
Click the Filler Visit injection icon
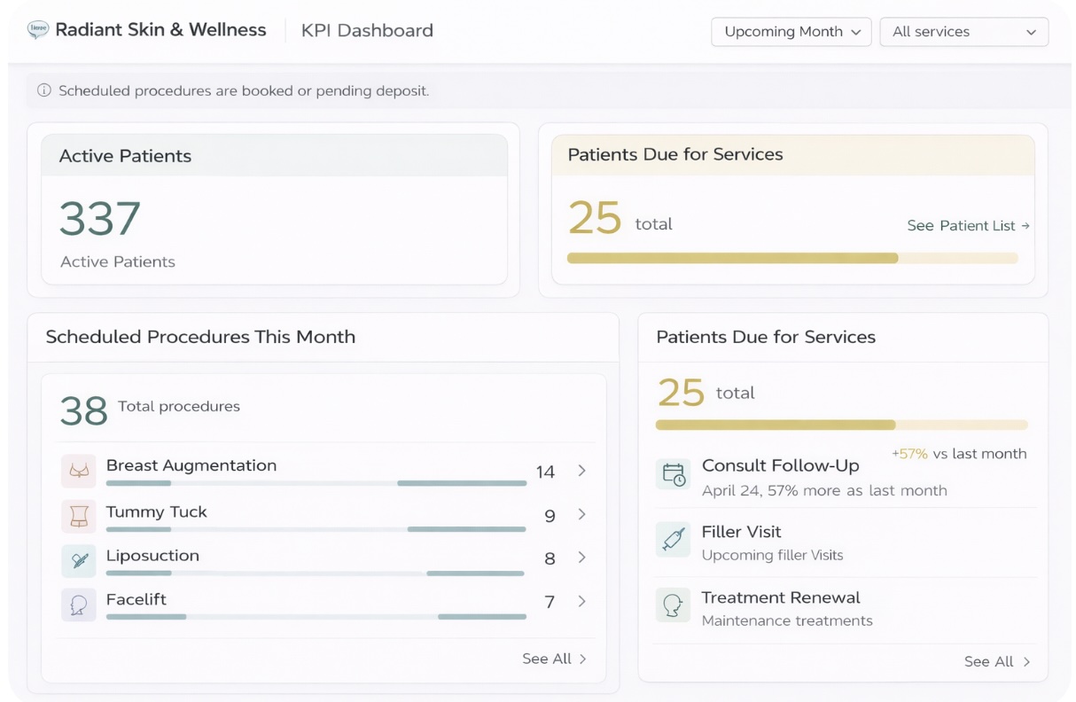click(x=671, y=539)
